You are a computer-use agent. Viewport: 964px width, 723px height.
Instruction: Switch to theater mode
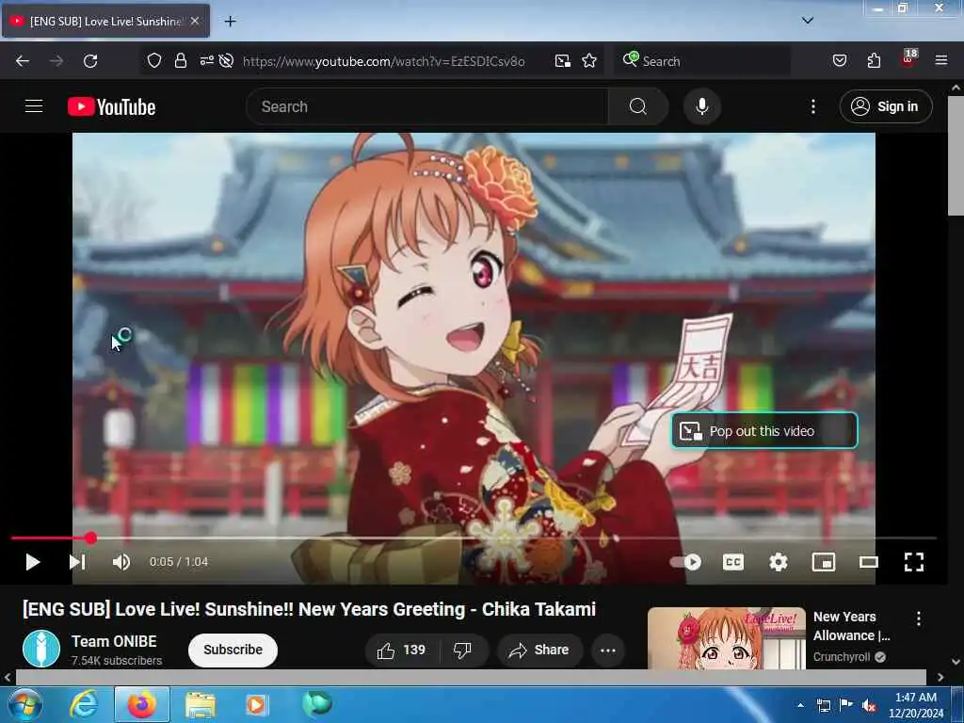[x=869, y=562]
